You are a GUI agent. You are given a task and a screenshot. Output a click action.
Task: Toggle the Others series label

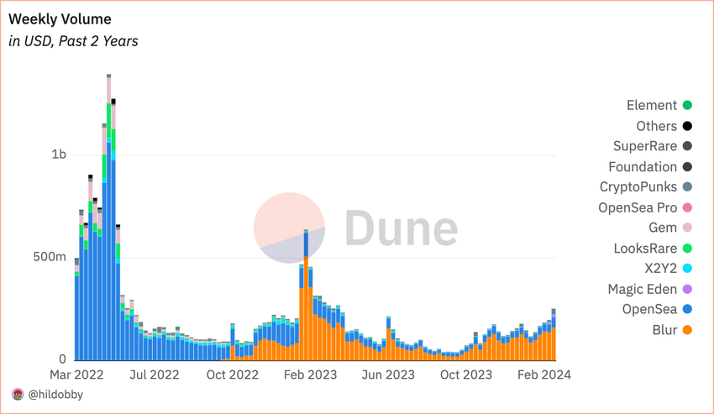657,126
